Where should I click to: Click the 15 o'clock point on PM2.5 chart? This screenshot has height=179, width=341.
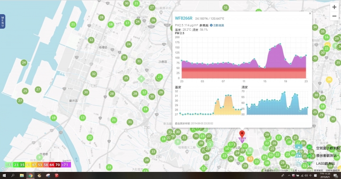pyautogui.click(x=265, y=68)
